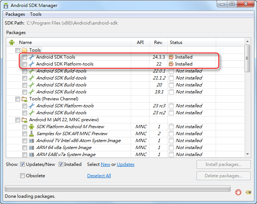Check the Android SDK Tools checkbox
The height and width of the screenshot is (204, 257).
coord(25,57)
